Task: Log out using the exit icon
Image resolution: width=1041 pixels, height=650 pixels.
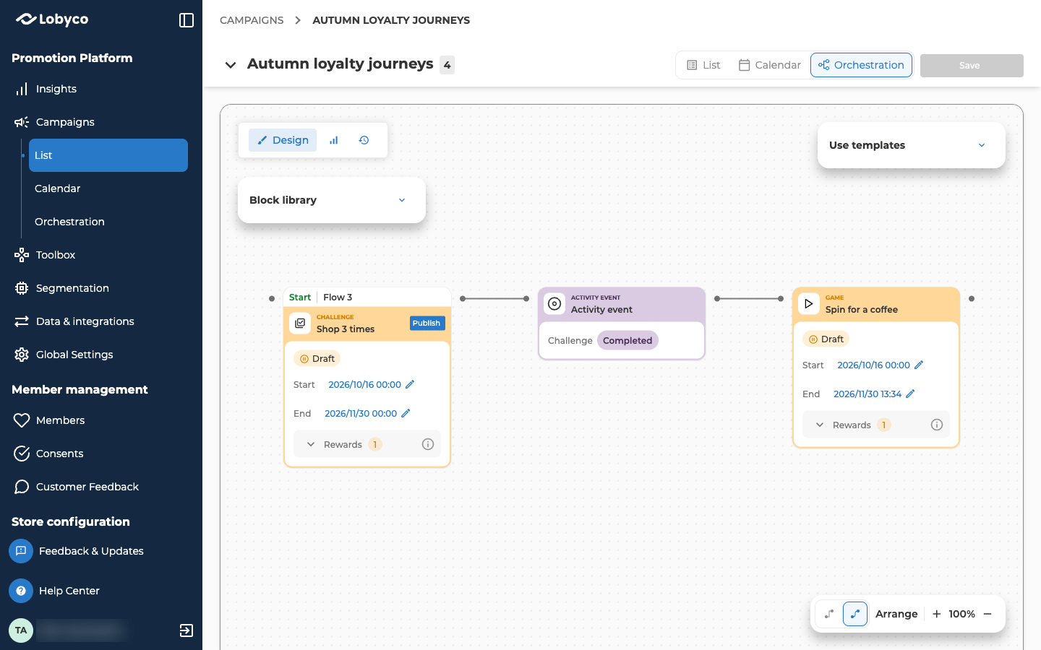Action: click(187, 630)
